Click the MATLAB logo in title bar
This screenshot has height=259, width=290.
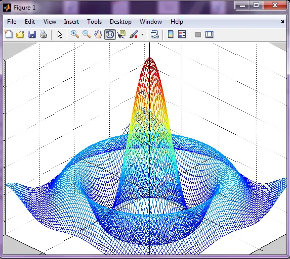[x=7, y=8]
